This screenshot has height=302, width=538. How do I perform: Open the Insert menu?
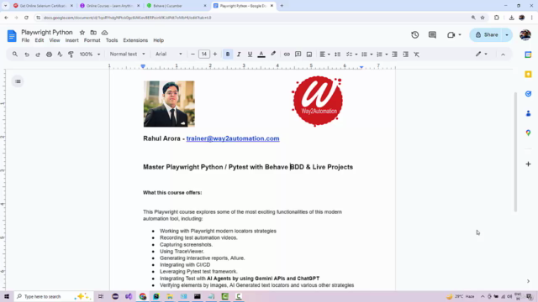coord(71,40)
